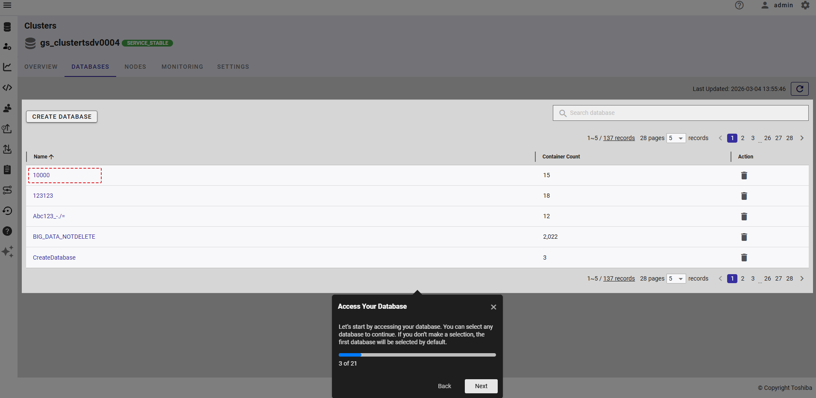The height and width of the screenshot is (398, 816).
Task: Open the code query sidebar icon
Action: point(7,88)
